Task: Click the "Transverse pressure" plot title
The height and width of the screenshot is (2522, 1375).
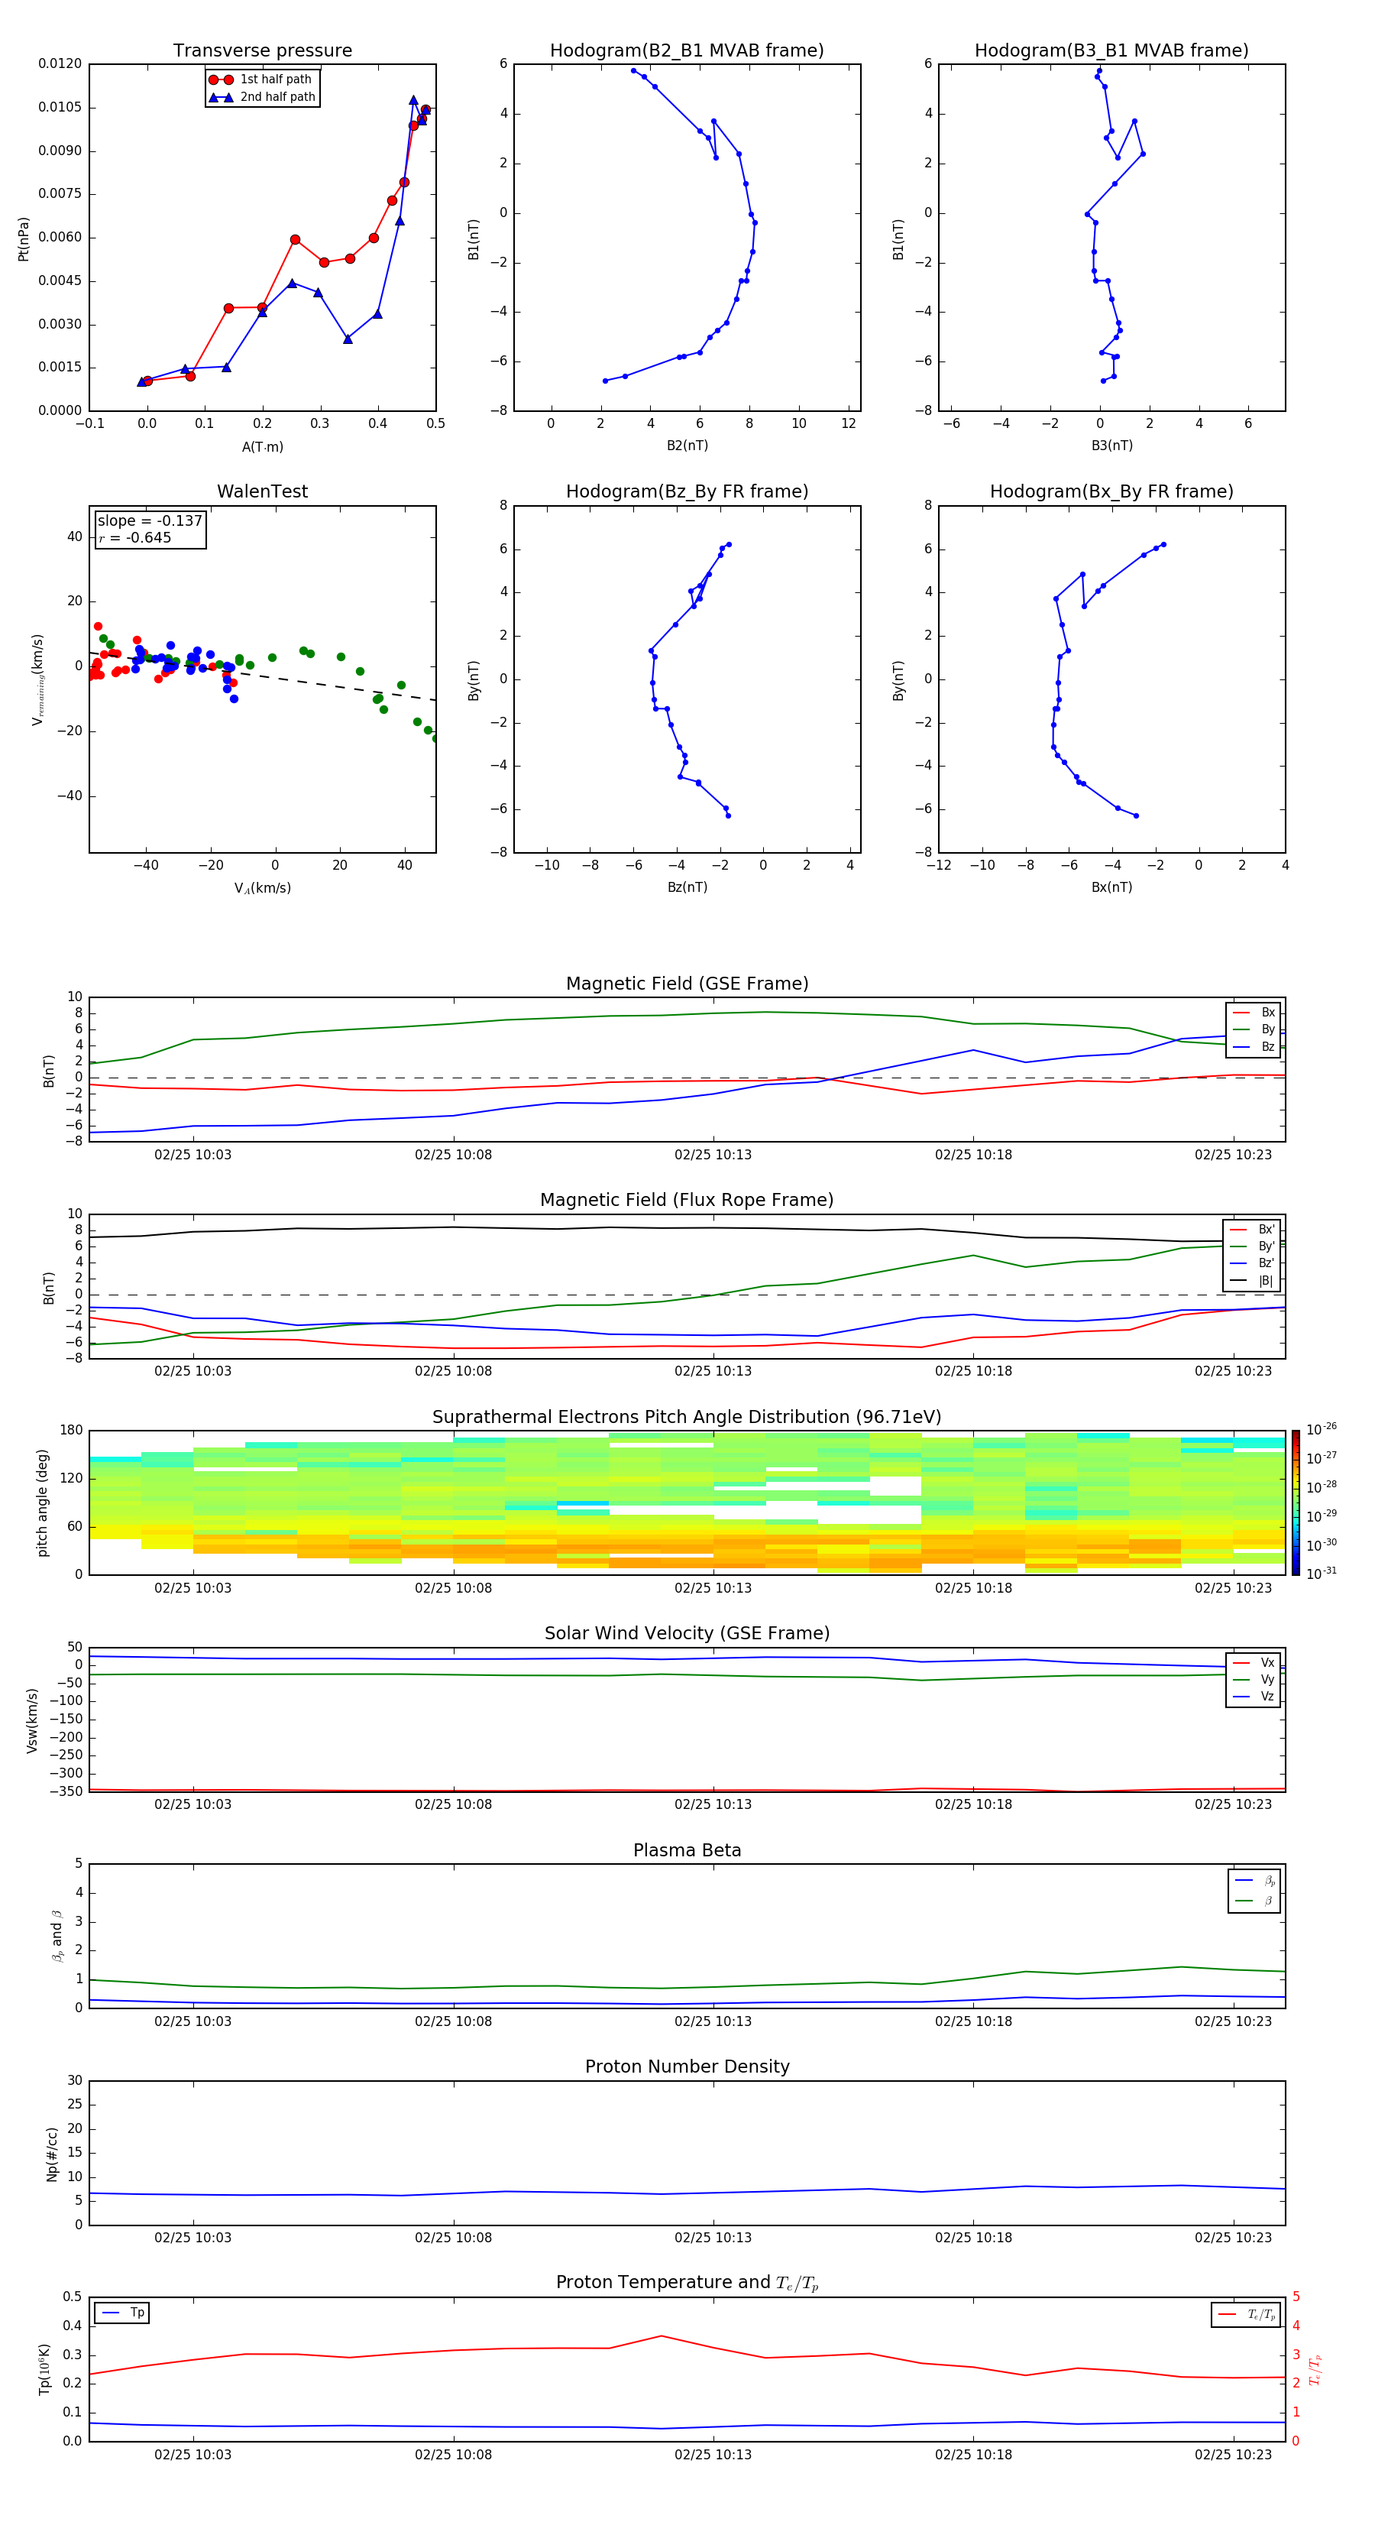Action: (x=262, y=51)
